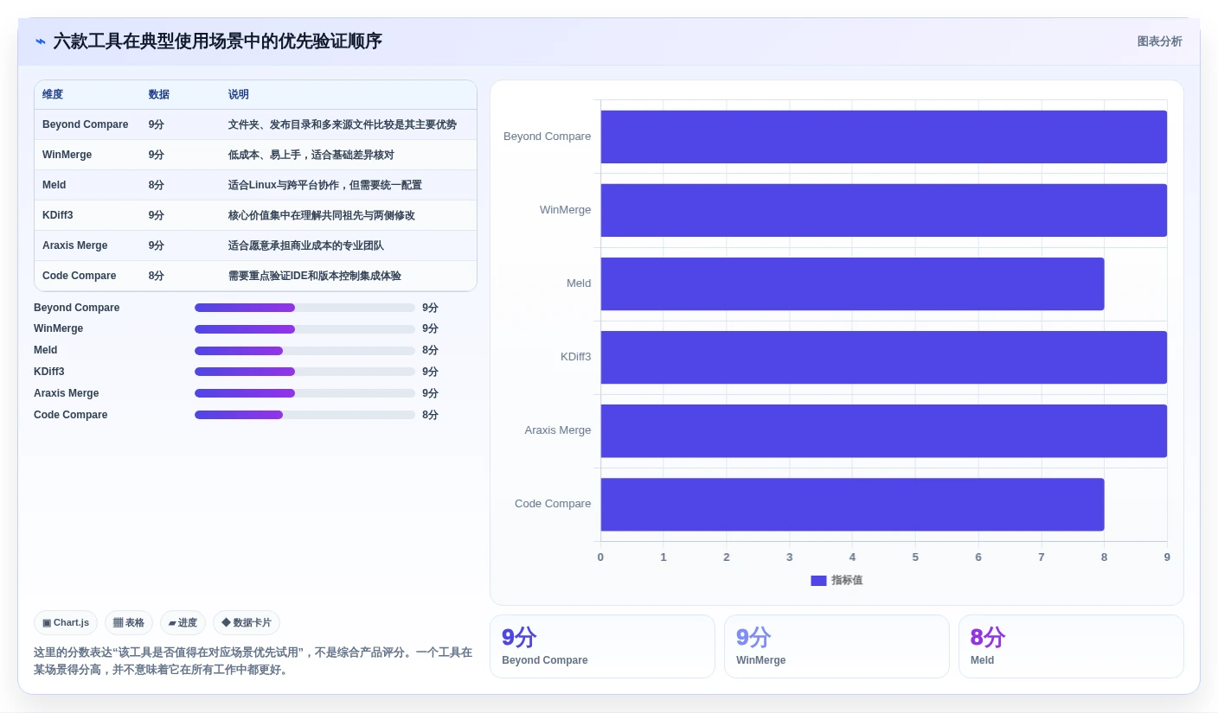This screenshot has width=1218, height=713.
Task: Click the Code Compare progress bar
Action: (x=304, y=415)
